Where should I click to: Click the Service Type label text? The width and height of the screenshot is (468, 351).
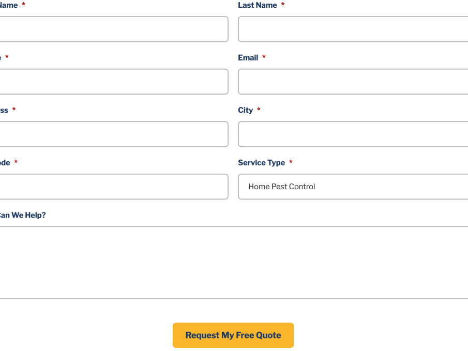261,163
